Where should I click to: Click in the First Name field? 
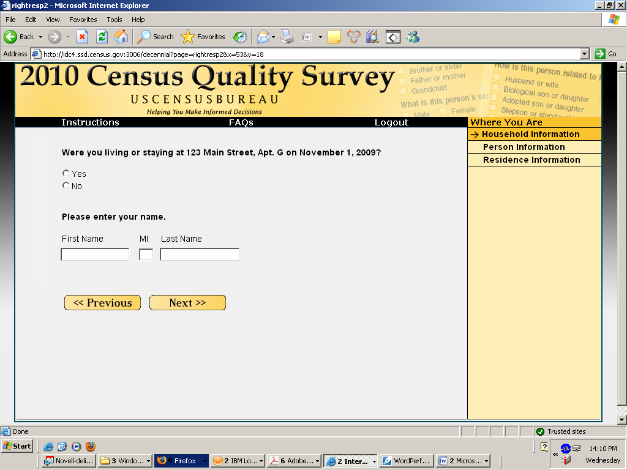coord(95,255)
